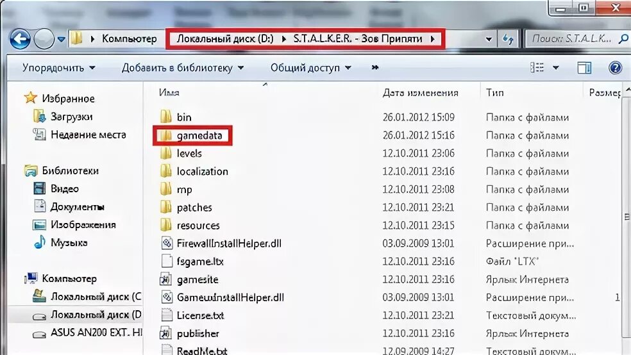Open the address bar history dropdown
This screenshot has width=631, height=355.
(x=489, y=39)
